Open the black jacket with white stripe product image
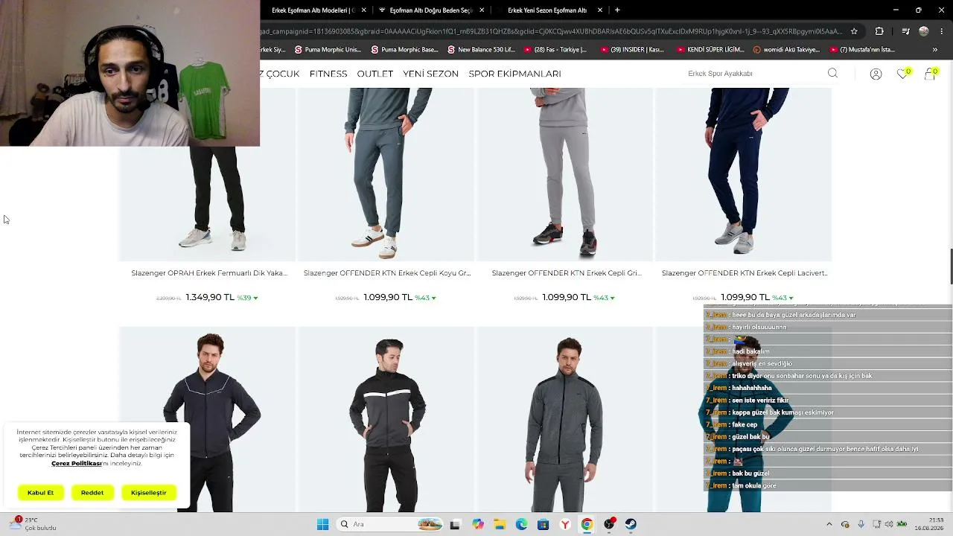953x536 pixels. point(386,420)
